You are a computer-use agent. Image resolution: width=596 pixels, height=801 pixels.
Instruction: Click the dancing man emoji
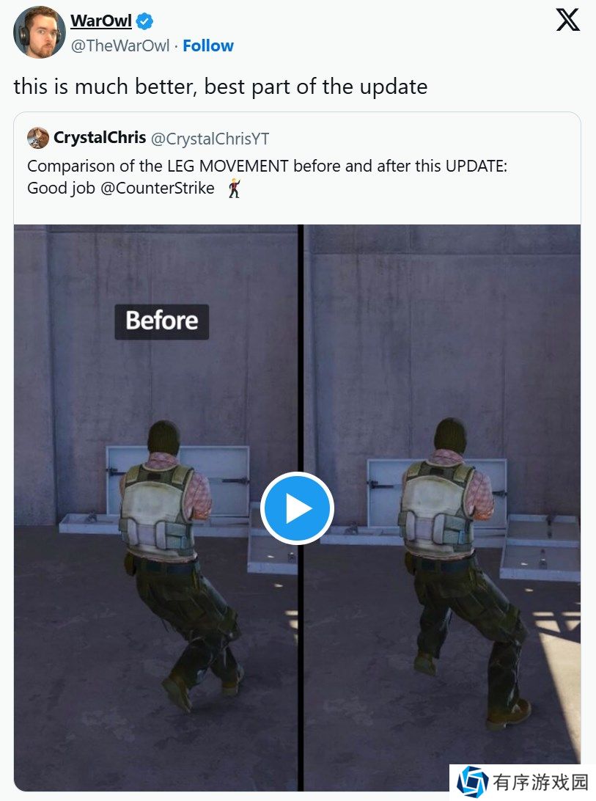click(x=235, y=189)
